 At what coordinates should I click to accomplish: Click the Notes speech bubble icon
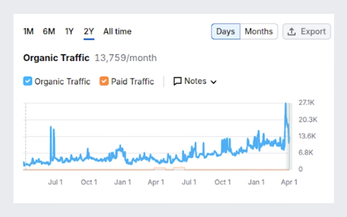point(177,81)
